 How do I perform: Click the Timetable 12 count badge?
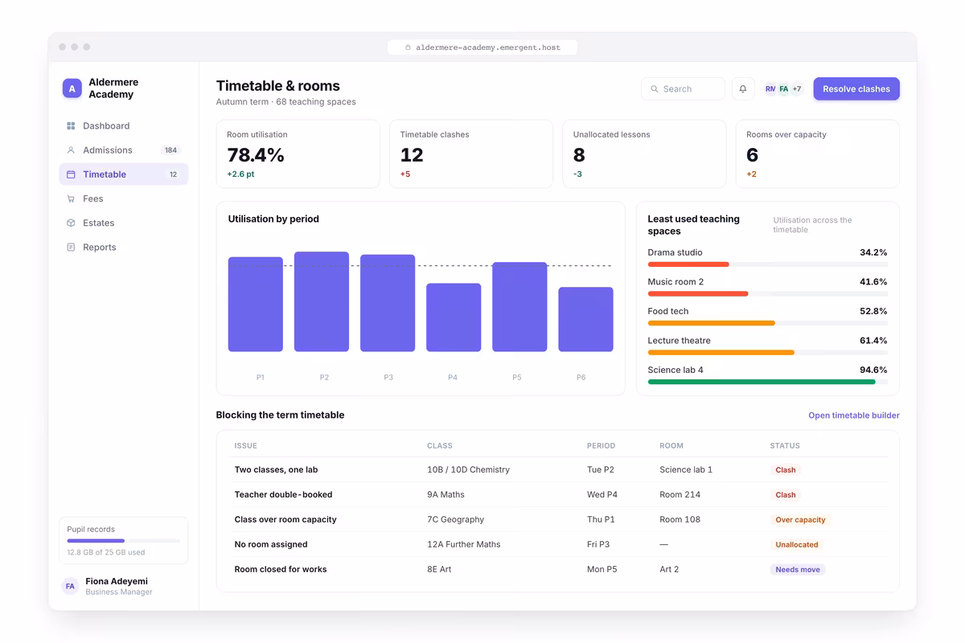[x=173, y=174]
